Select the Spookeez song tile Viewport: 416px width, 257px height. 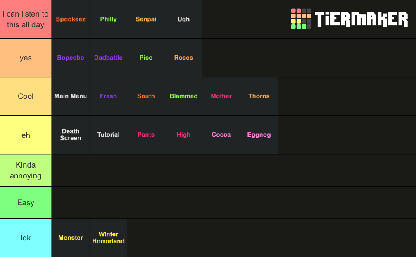point(71,19)
